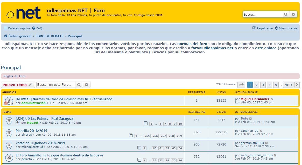Open page 10 of Real Zaragoza topic
Viewport: 302px width, 165px height.
coord(180,124)
